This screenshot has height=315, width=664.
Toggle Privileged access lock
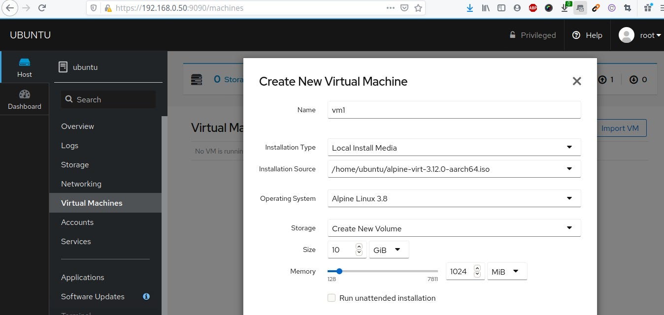pyautogui.click(x=532, y=35)
